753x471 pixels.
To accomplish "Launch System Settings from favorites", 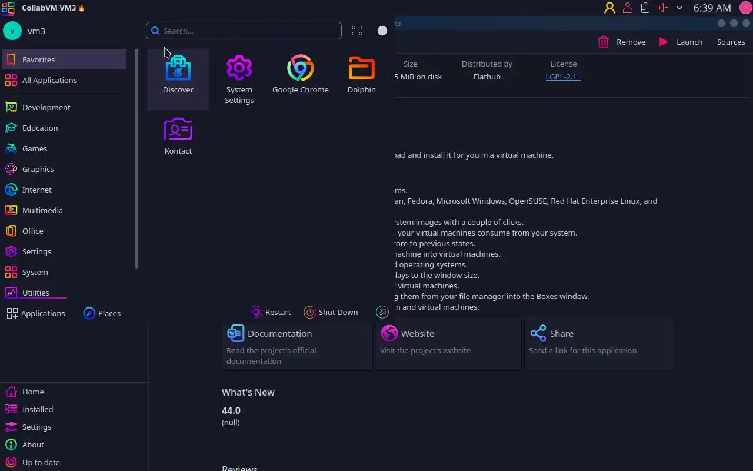I will 239,79.
